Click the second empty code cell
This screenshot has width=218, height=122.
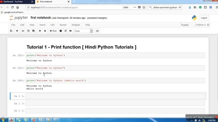click(x=115, y=103)
